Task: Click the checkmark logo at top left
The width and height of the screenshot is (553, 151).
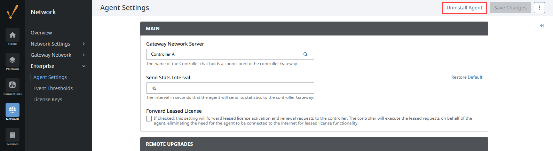Action: point(13,12)
